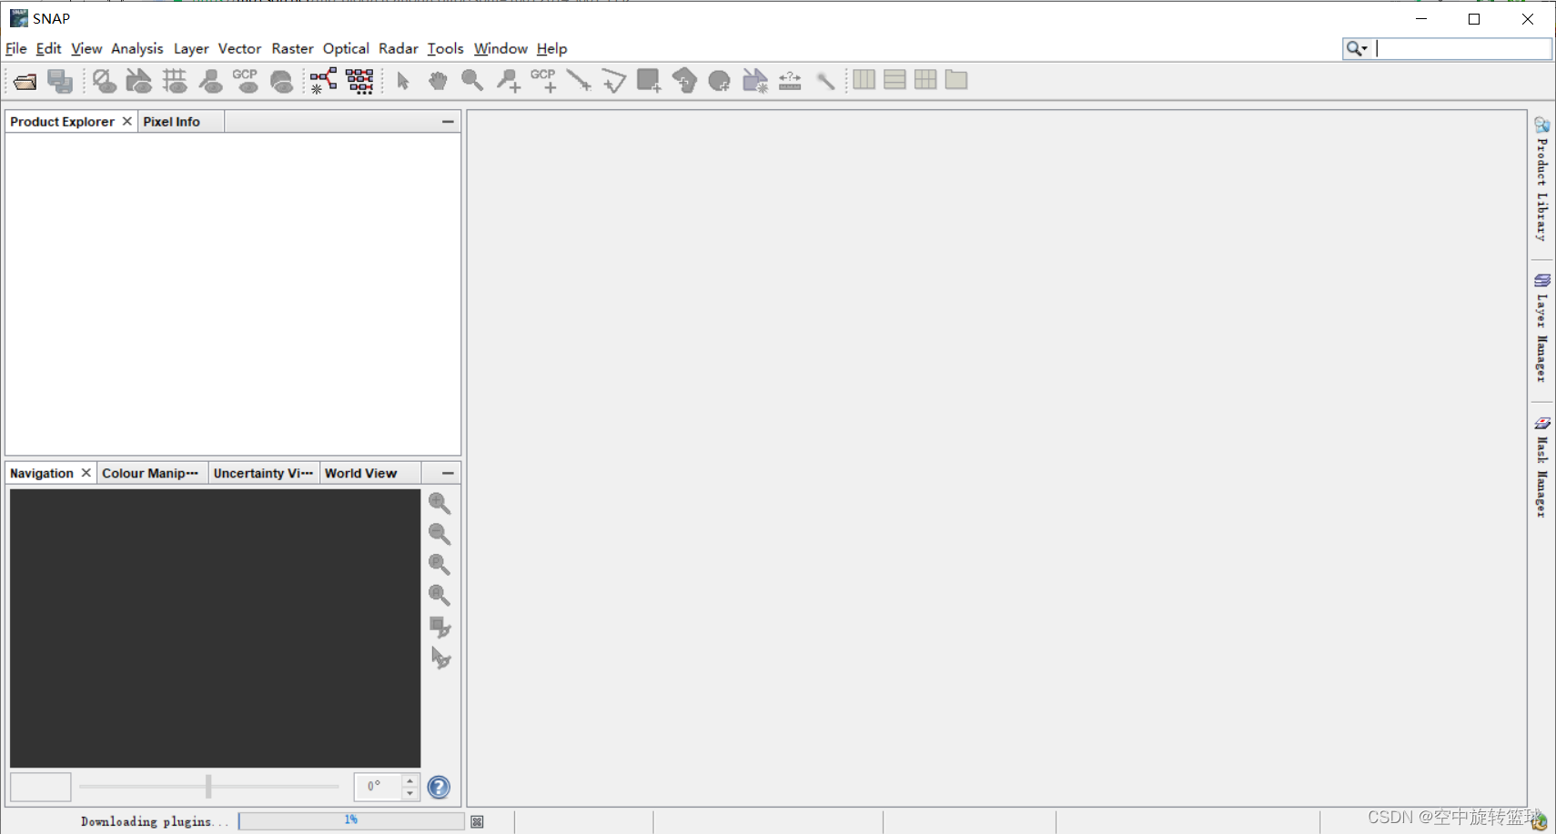Minimize the Navigation panel group
Viewport: 1556px width, 834px height.
[x=448, y=473]
